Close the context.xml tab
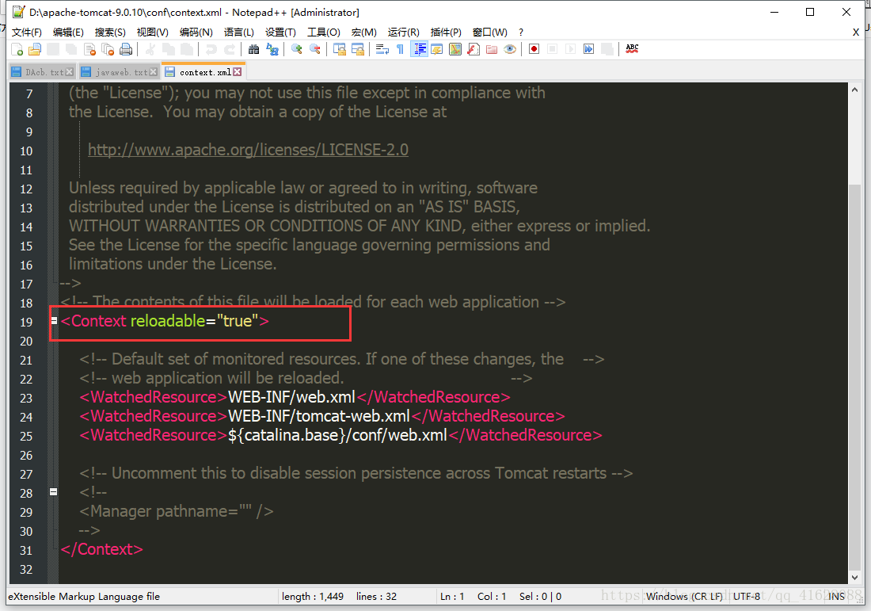Image resolution: width=871 pixels, height=611 pixels. [x=238, y=72]
